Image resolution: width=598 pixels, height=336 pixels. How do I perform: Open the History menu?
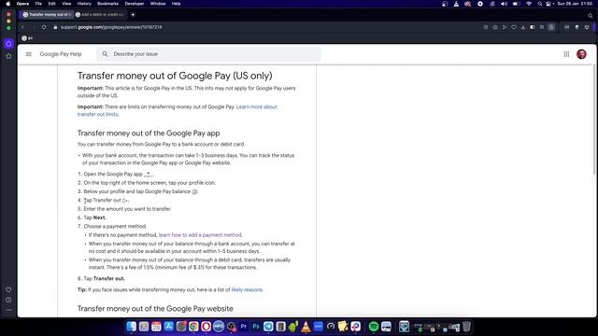click(x=84, y=4)
